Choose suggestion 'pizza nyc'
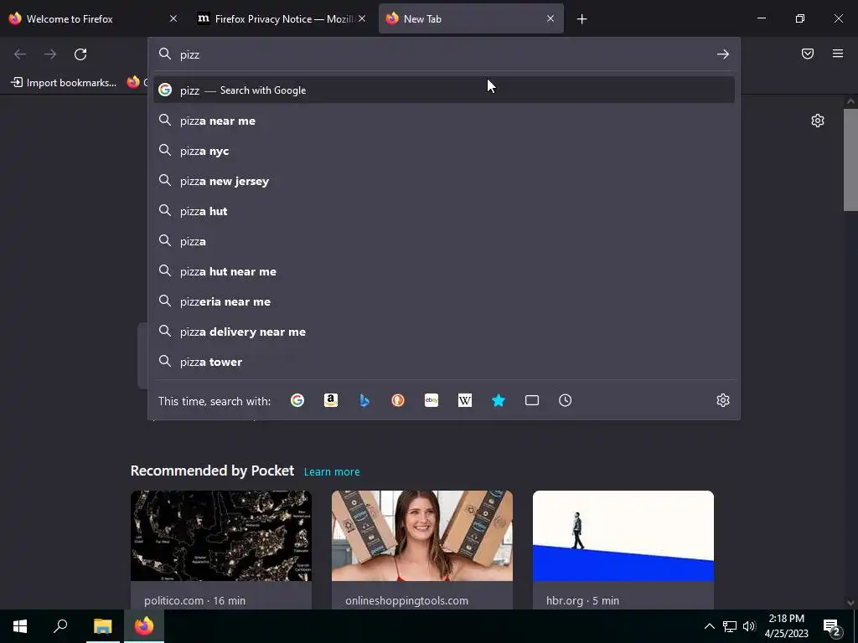Screen dimensions: 858x643 click(x=444, y=151)
